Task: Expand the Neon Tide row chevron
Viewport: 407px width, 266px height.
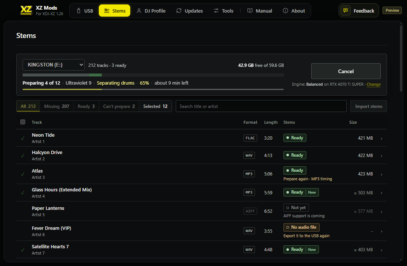Action: (x=381, y=139)
